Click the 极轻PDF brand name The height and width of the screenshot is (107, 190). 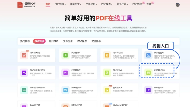[30, 4]
